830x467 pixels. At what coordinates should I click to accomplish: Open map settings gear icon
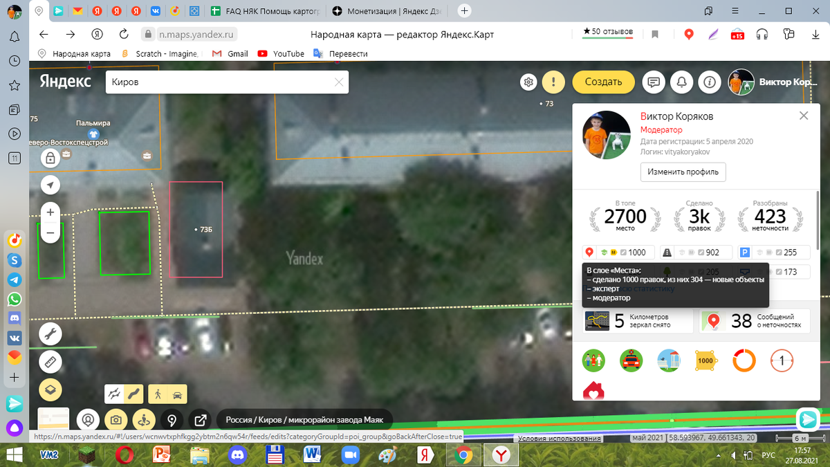click(529, 82)
